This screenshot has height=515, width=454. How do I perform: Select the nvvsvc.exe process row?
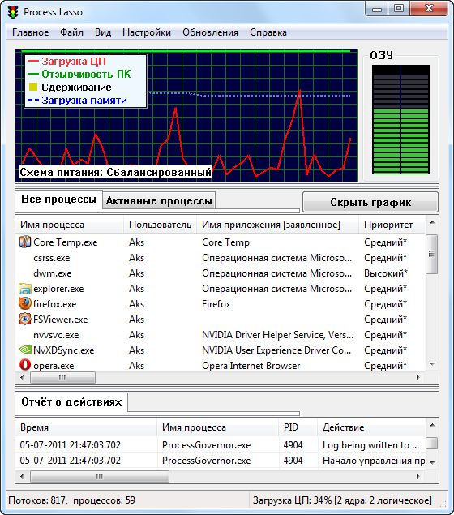[221, 335]
